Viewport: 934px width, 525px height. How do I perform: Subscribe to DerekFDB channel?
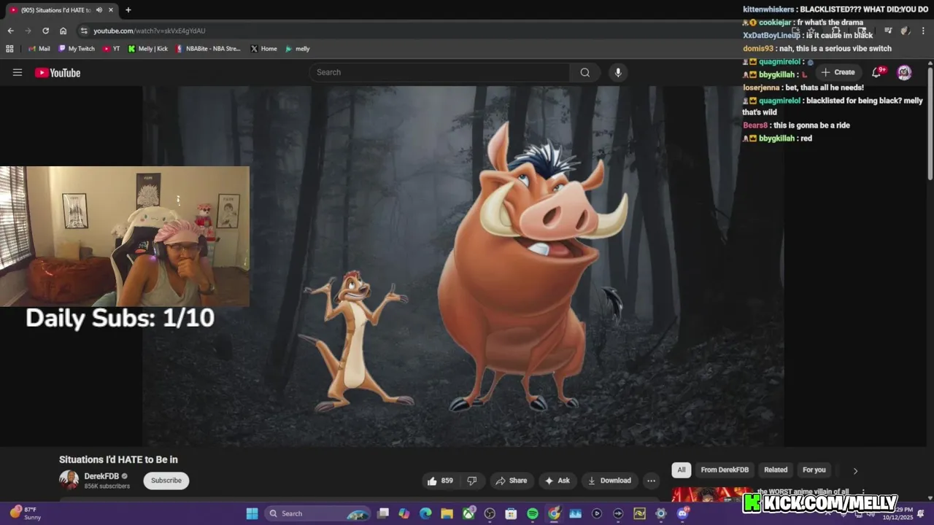[166, 481]
